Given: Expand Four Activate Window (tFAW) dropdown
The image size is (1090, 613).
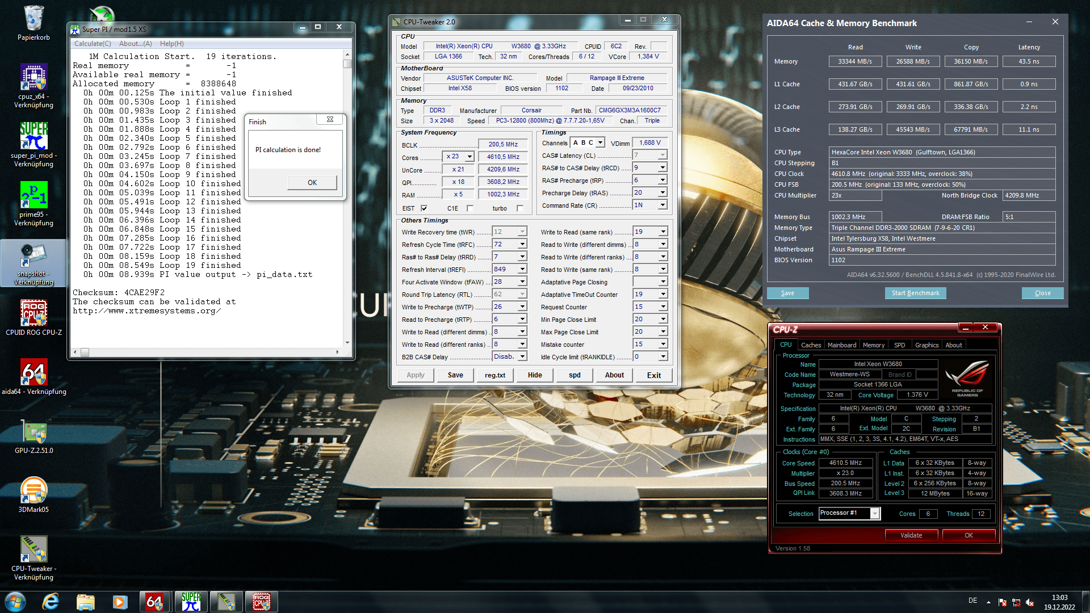Looking at the screenshot, I should tap(523, 282).
